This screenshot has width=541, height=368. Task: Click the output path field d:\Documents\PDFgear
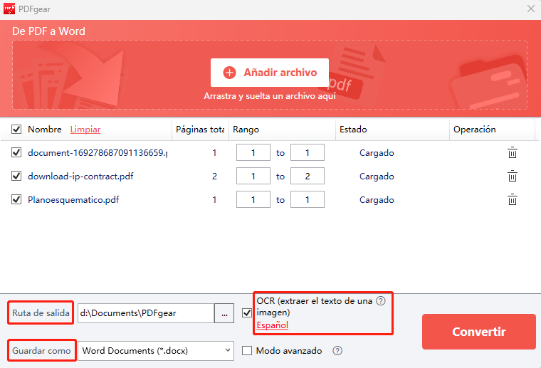[x=145, y=313]
